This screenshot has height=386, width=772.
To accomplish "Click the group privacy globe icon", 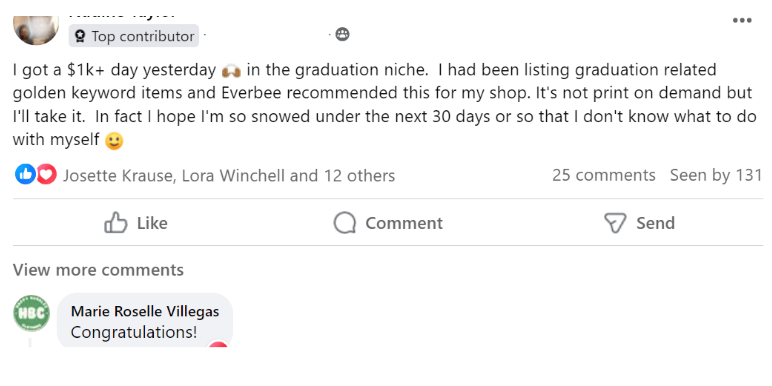I will [x=342, y=34].
